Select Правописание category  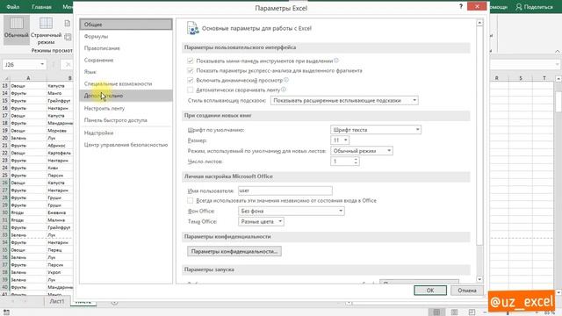(126, 48)
